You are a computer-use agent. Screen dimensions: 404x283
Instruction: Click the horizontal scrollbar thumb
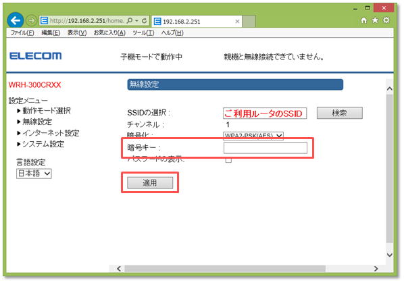click(225, 269)
